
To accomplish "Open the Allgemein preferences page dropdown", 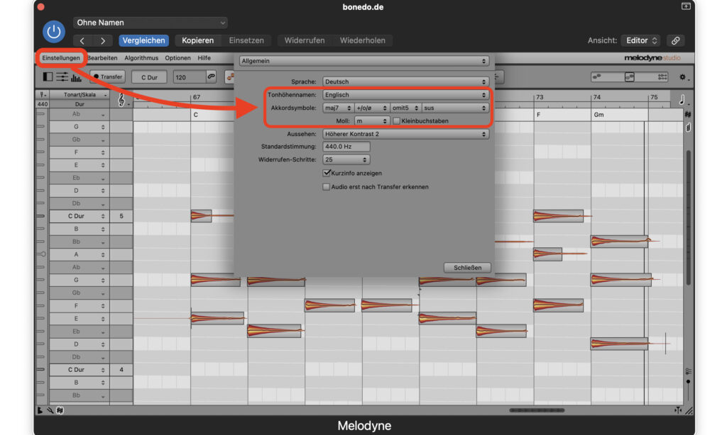I will click(x=363, y=61).
